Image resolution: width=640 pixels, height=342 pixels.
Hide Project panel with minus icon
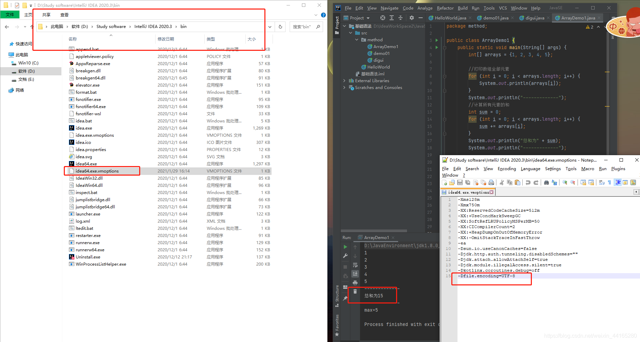tap(421, 18)
